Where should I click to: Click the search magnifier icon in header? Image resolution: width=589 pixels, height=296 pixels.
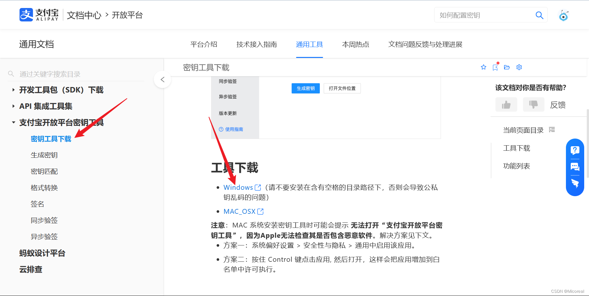pyautogui.click(x=539, y=15)
